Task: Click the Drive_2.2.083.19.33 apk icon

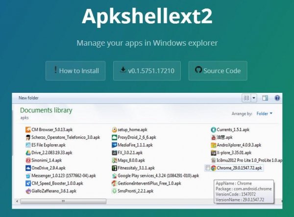Action: tap(28, 153)
